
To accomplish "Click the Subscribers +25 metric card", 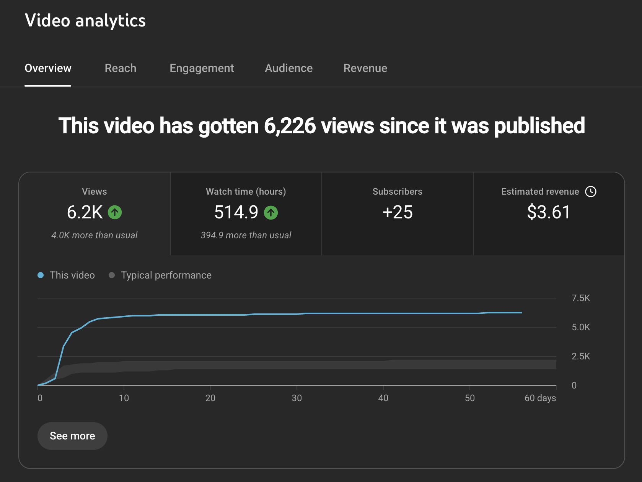I will point(397,213).
